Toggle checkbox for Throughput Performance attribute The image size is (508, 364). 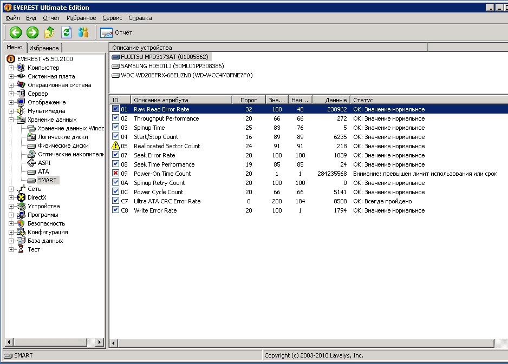pyautogui.click(x=115, y=118)
